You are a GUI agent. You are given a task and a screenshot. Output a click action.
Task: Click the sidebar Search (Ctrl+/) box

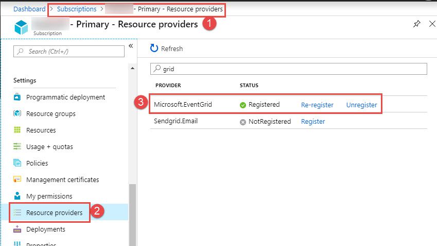tap(69, 52)
